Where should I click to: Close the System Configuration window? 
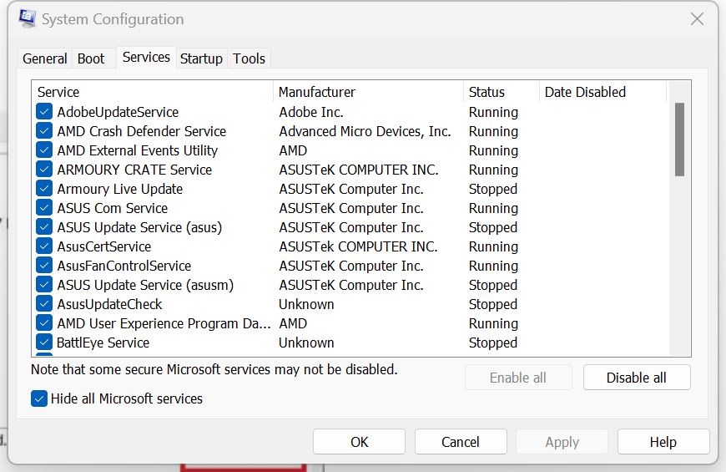tap(697, 19)
